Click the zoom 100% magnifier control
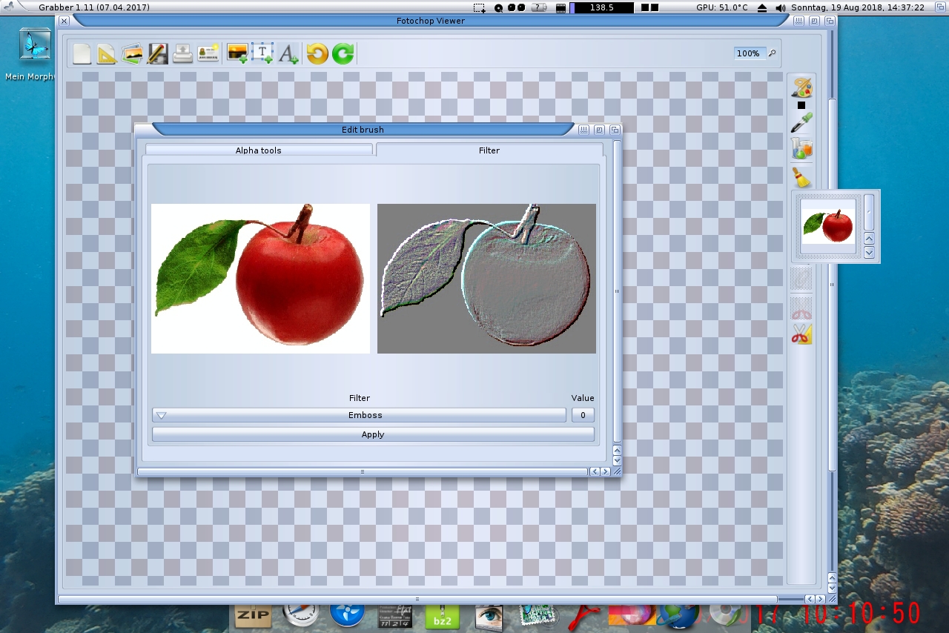This screenshot has height=633, width=949. (772, 53)
